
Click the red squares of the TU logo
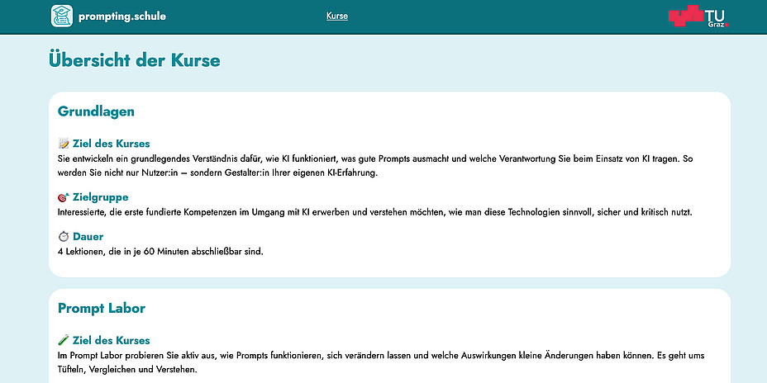(x=684, y=16)
